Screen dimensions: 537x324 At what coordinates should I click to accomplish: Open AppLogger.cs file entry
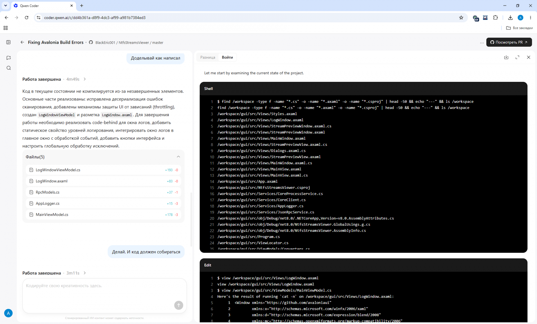click(x=103, y=203)
